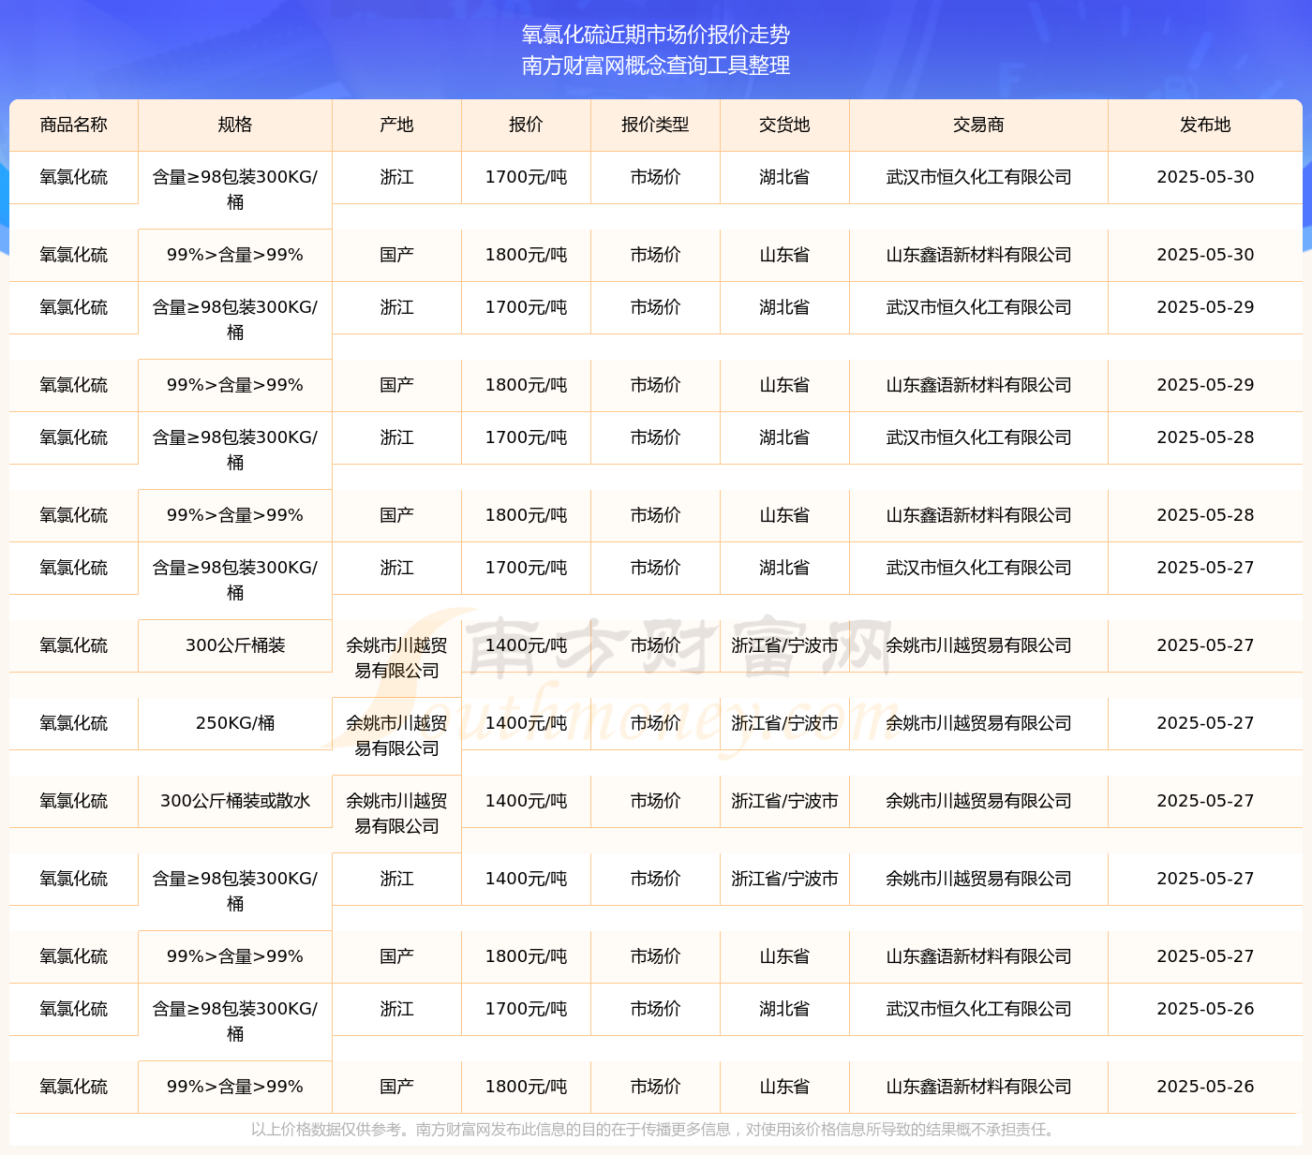Screen dimensions: 1312x1155
Task: Click the 1400元/吨 price in the 250KG/桶 row
Action: (527, 723)
